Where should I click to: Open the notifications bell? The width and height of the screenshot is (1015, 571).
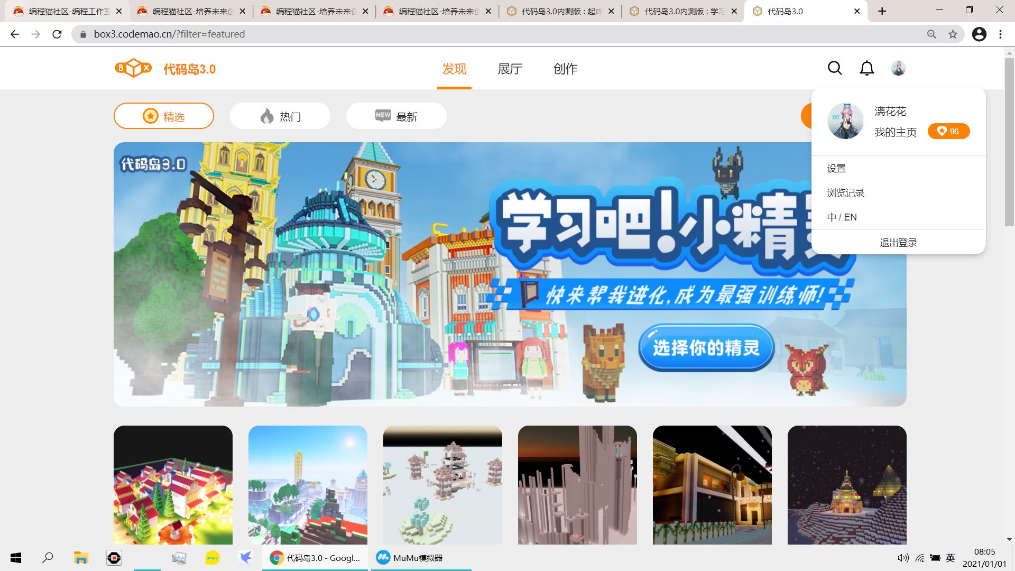click(x=867, y=68)
